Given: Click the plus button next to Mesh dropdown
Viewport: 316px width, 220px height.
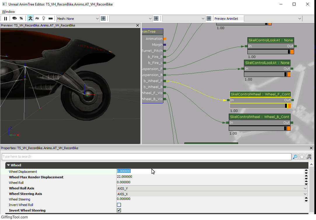Looking at the screenshot, I should click(x=103, y=19).
